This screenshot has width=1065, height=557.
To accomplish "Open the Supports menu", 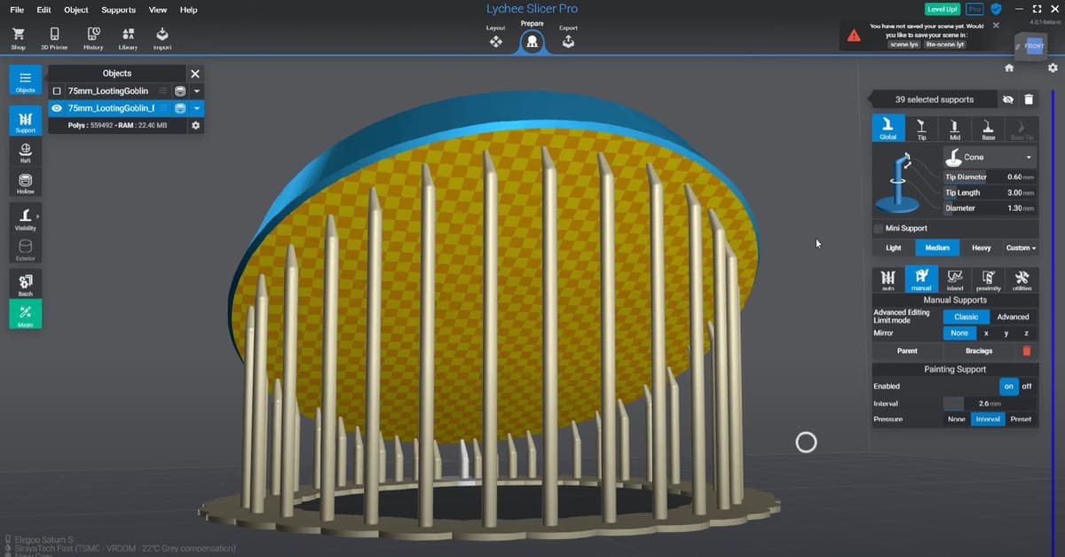I will 119,10.
